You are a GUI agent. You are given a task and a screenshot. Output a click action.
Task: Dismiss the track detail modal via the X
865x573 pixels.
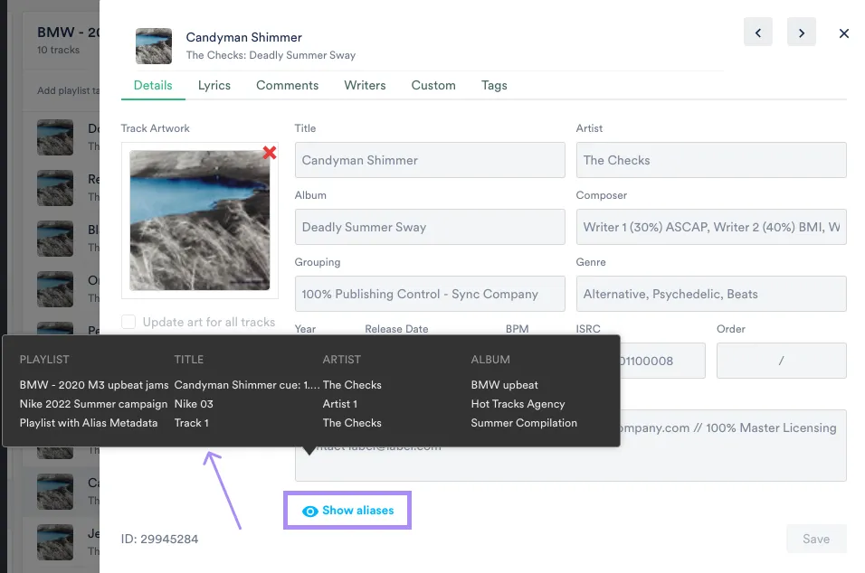coord(843,33)
